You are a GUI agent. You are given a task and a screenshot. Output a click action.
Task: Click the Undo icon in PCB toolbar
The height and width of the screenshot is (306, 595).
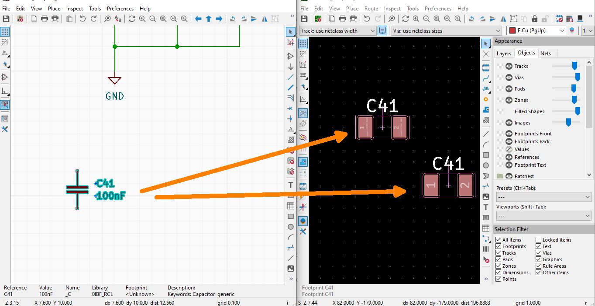[x=367, y=19]
